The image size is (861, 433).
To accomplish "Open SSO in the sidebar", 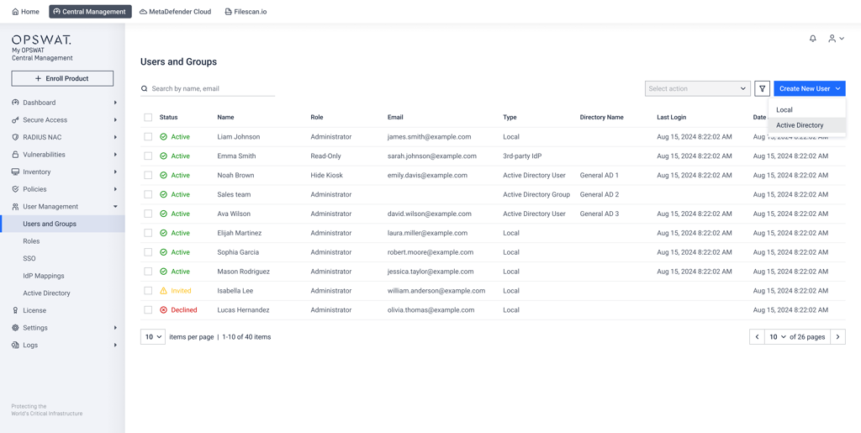I will pyautogui.click(x=29, y=258).
